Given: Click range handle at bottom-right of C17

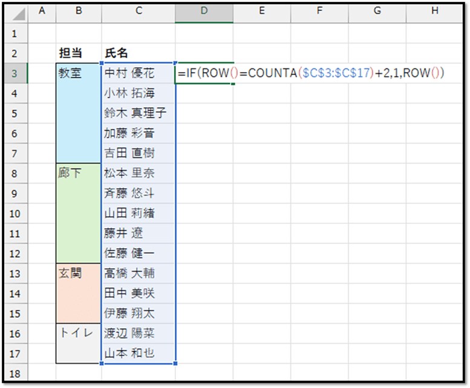Looking at the screenshot, I should click(175, 363).
